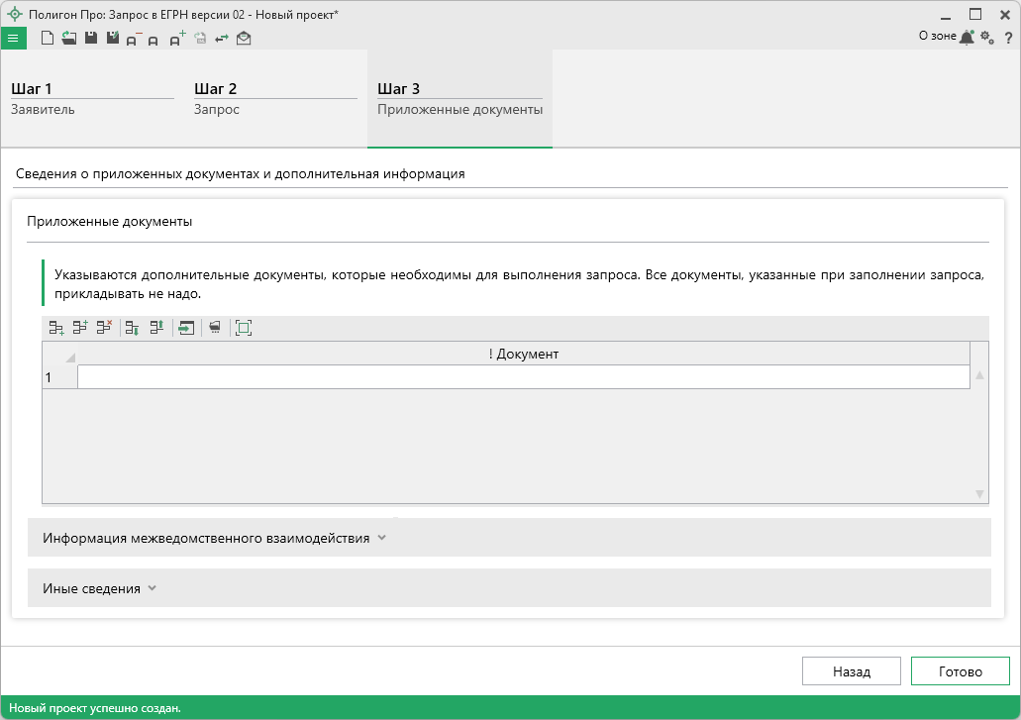Open help question mark
The image size is (1021, 720).
coord(1008,38)
